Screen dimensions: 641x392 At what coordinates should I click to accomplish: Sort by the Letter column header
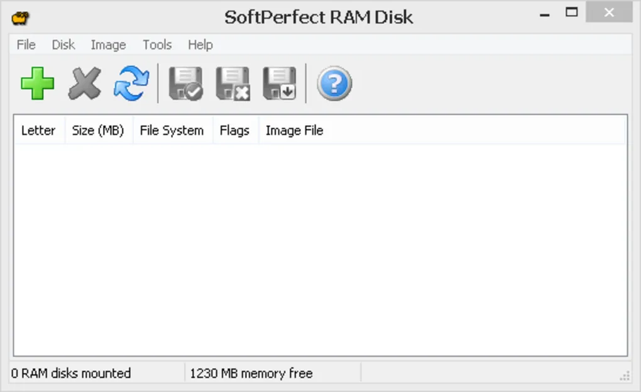tap(38, 131)
